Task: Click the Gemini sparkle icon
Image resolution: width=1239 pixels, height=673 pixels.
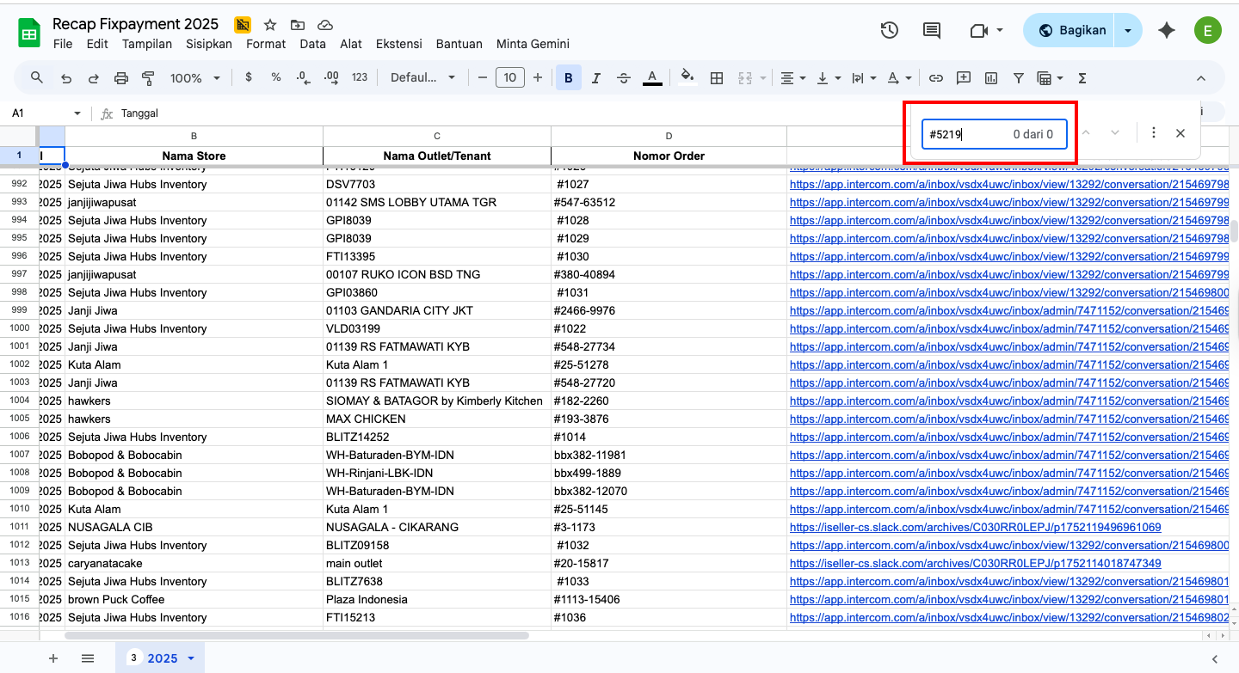Action: point(1167,31)
